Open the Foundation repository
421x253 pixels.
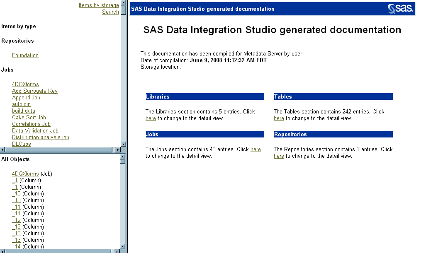25,55
